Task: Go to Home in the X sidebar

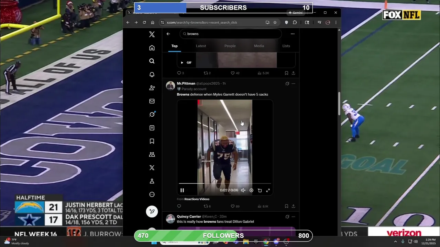Action: [x=152, y=48]
